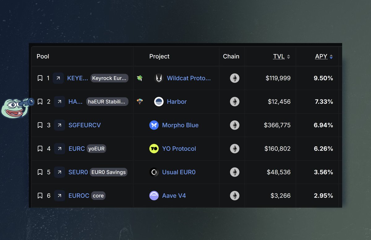Click the airdrop parachute icon beside Harbor
The height and width of the screenshot is (240, 371).
coord(140,102)
